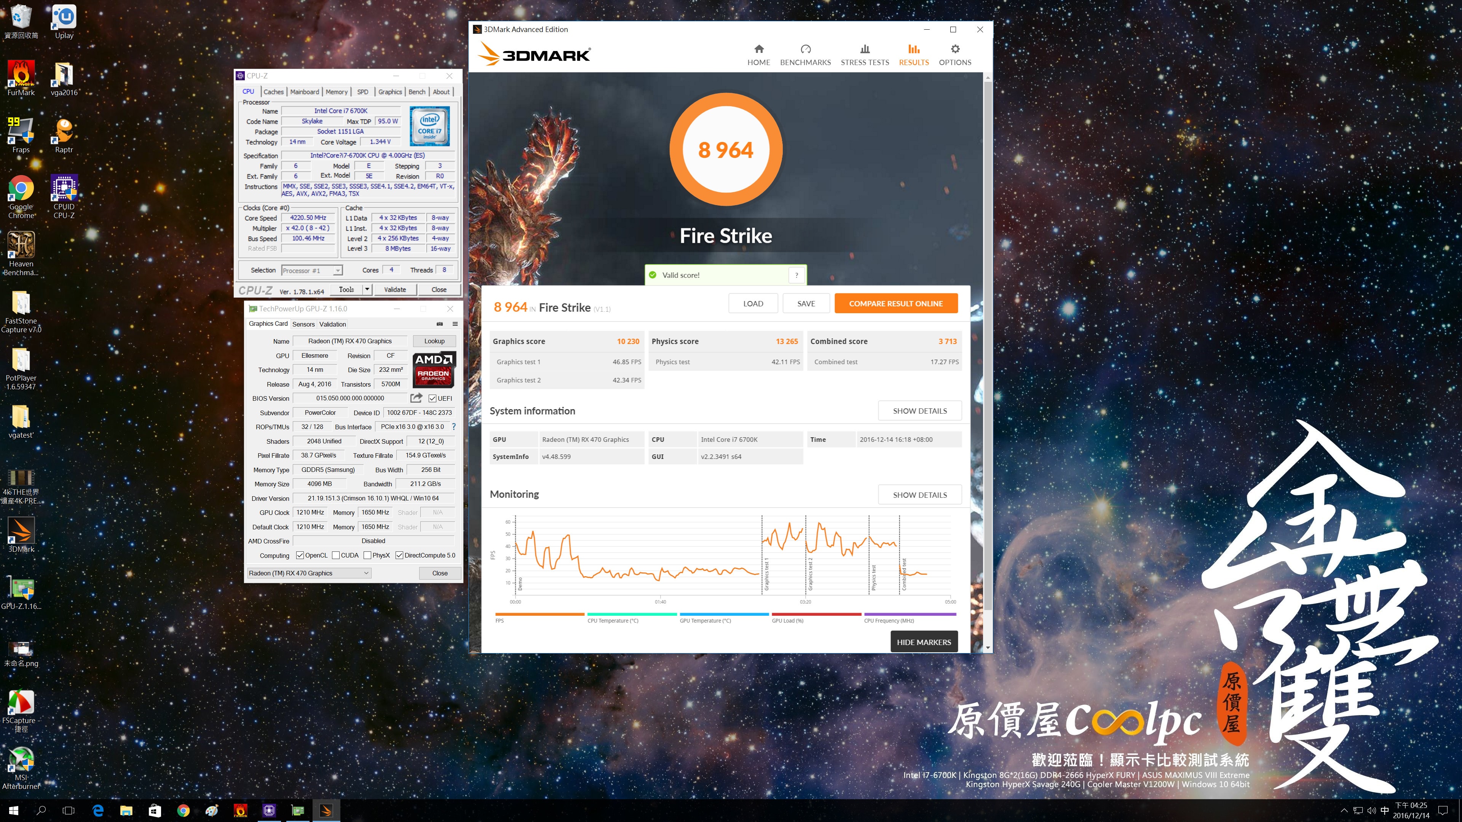
Task: Open 3DMark Stress Tests section
Action: click(x=864, y=55)
